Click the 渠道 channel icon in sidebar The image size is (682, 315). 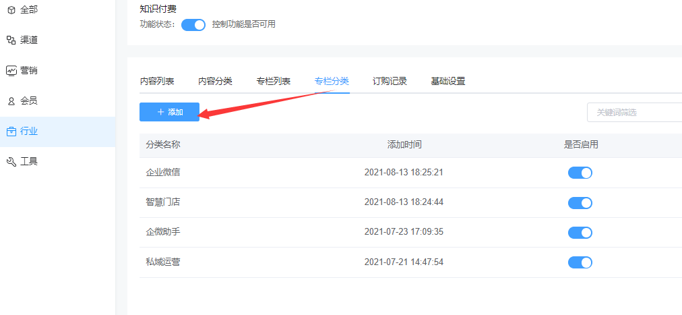(11, 40)
